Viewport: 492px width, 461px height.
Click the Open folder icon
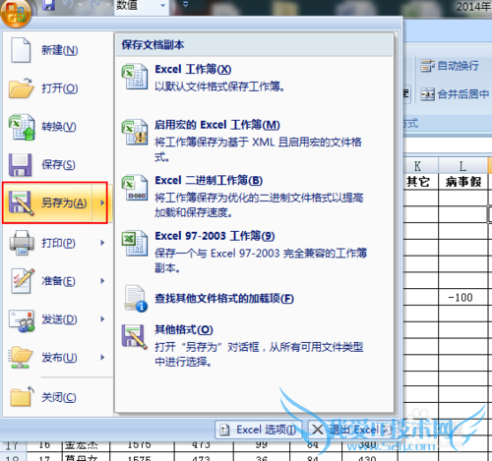coord(22,87)
